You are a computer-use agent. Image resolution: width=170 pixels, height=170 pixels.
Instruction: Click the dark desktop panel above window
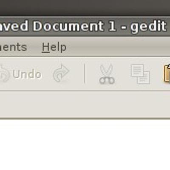tap(85, 8)
